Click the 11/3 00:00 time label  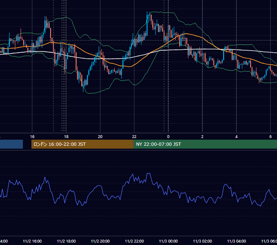tap(168, 241)
